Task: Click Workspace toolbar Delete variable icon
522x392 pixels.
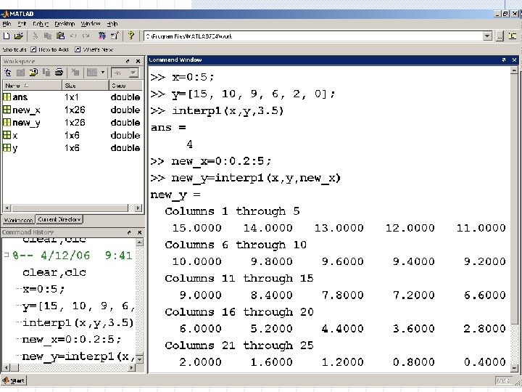Action: [75, 73]
